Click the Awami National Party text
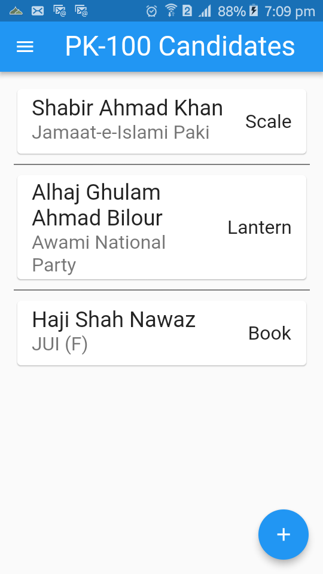 pos(99,254)
